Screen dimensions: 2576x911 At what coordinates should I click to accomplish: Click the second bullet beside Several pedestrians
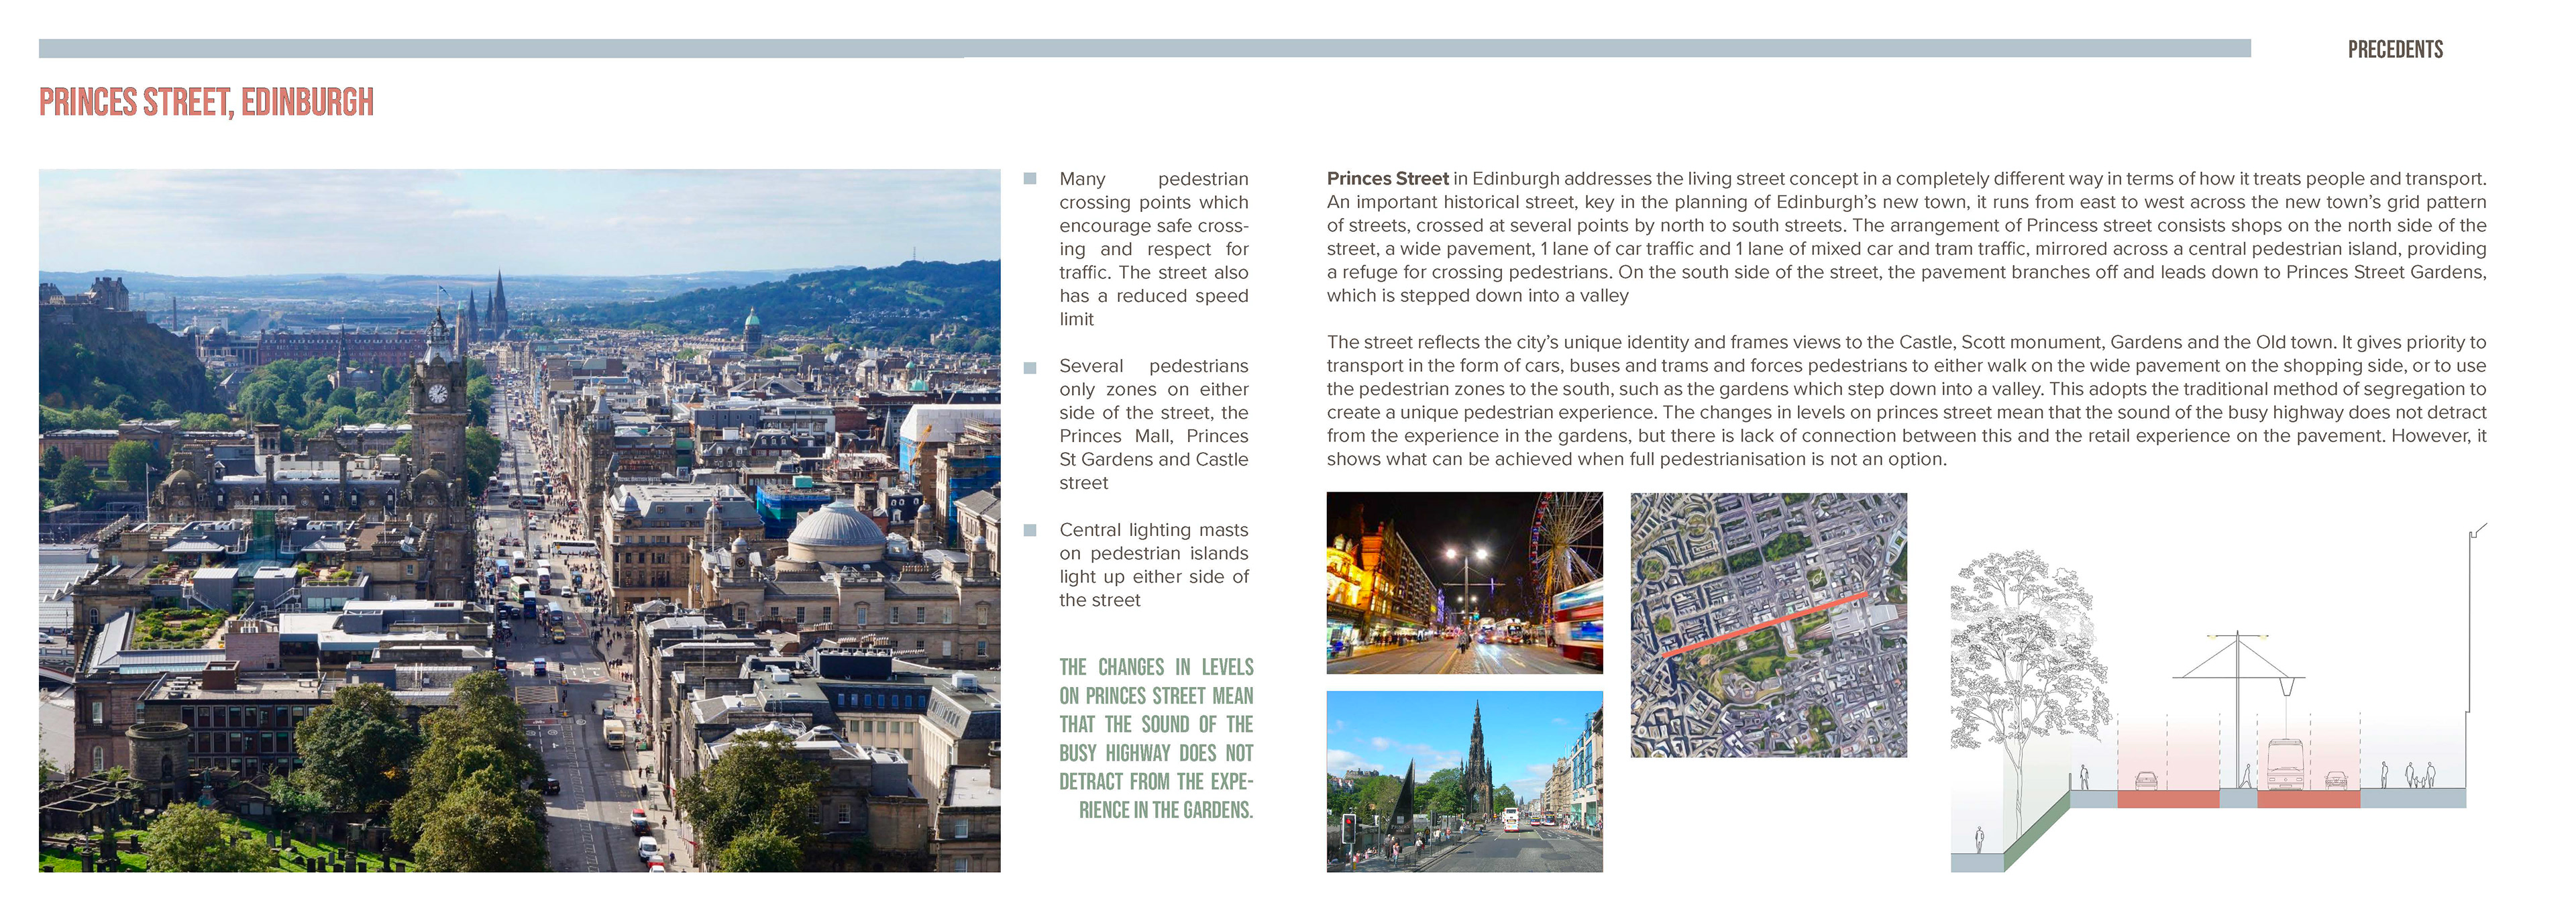pyautogui.click(x=1030, y=367)
